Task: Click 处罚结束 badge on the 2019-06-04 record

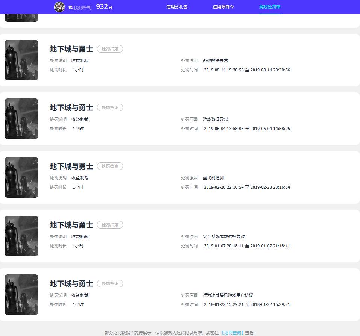Action: [110, 107]
